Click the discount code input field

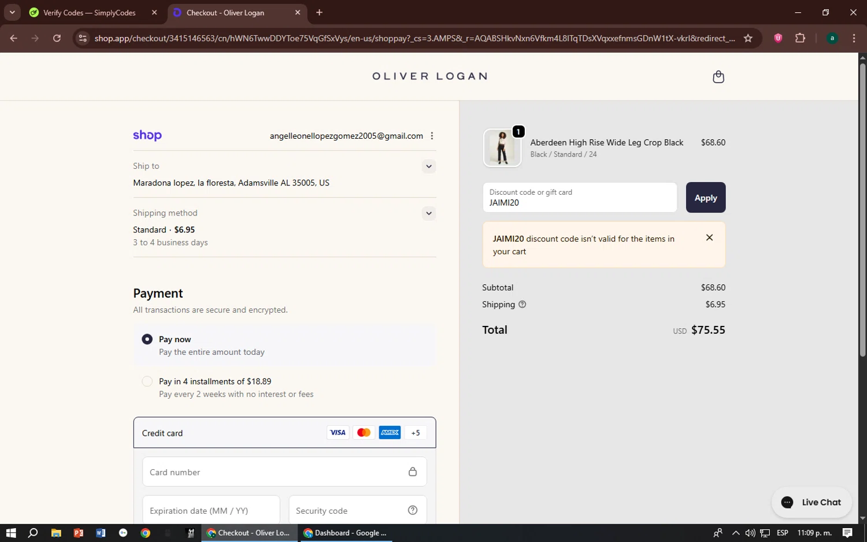coord(580,198)
